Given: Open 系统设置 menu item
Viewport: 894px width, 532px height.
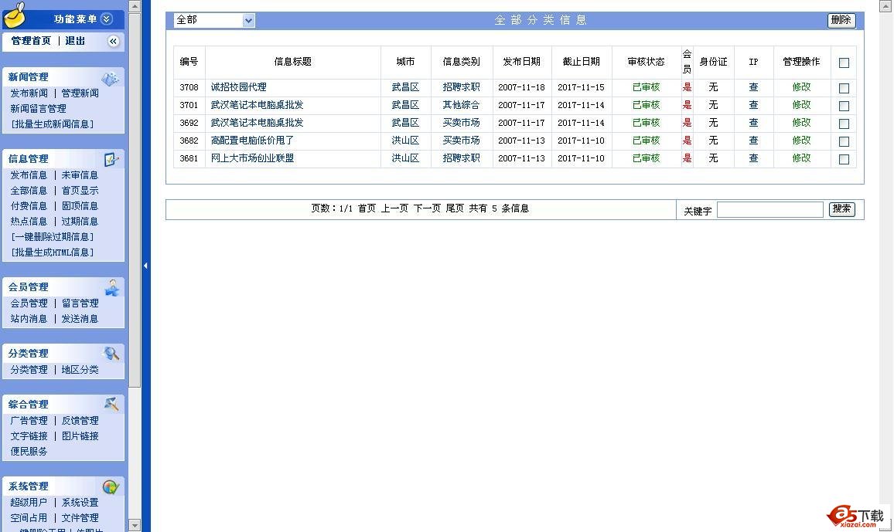Looking at the screenshot, I should 80,502.
